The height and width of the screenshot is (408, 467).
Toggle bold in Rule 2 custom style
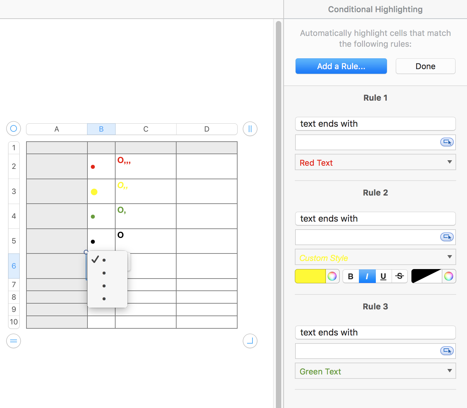(x=351, y=276)
